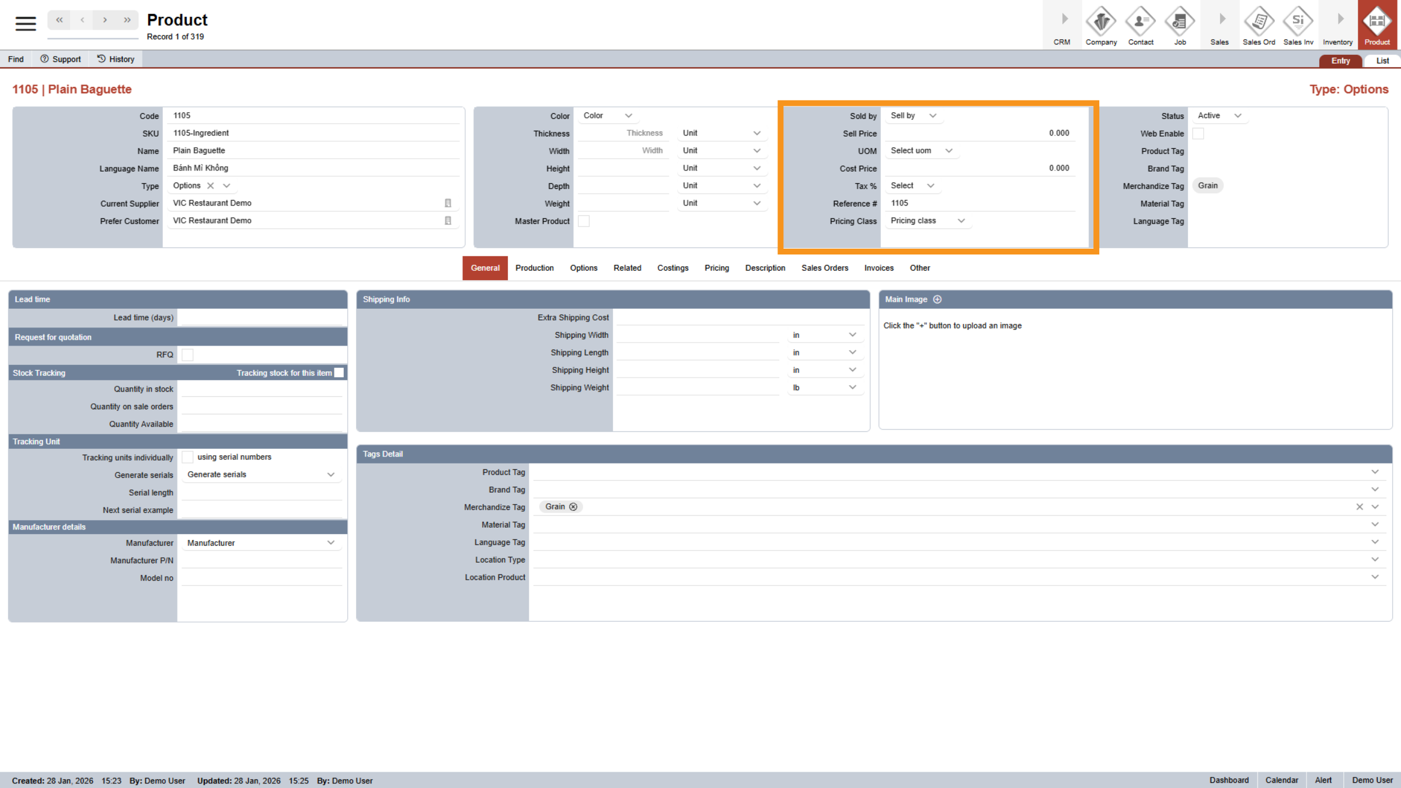Image resolution: width=1401 pixels, height=788 pixels.
Task: Open the hamburger navigation menu
Action: pos(25,23)
